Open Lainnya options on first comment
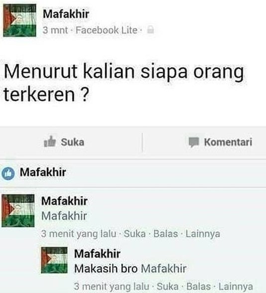266x293 pixels. (203, 234)
